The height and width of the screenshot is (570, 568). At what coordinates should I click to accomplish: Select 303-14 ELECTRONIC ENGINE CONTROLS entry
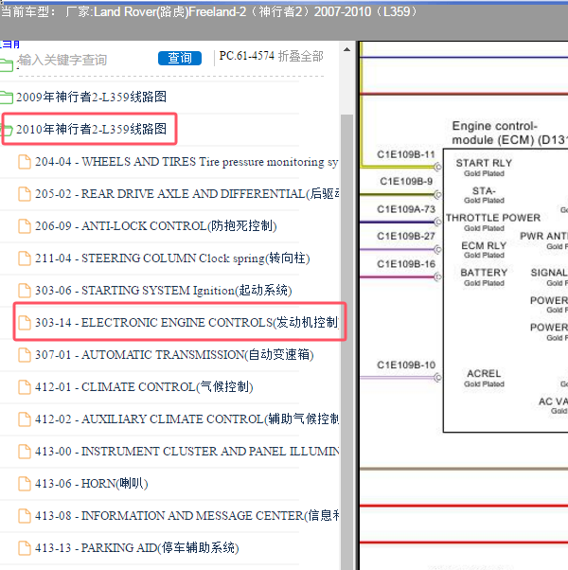(186, 323)
